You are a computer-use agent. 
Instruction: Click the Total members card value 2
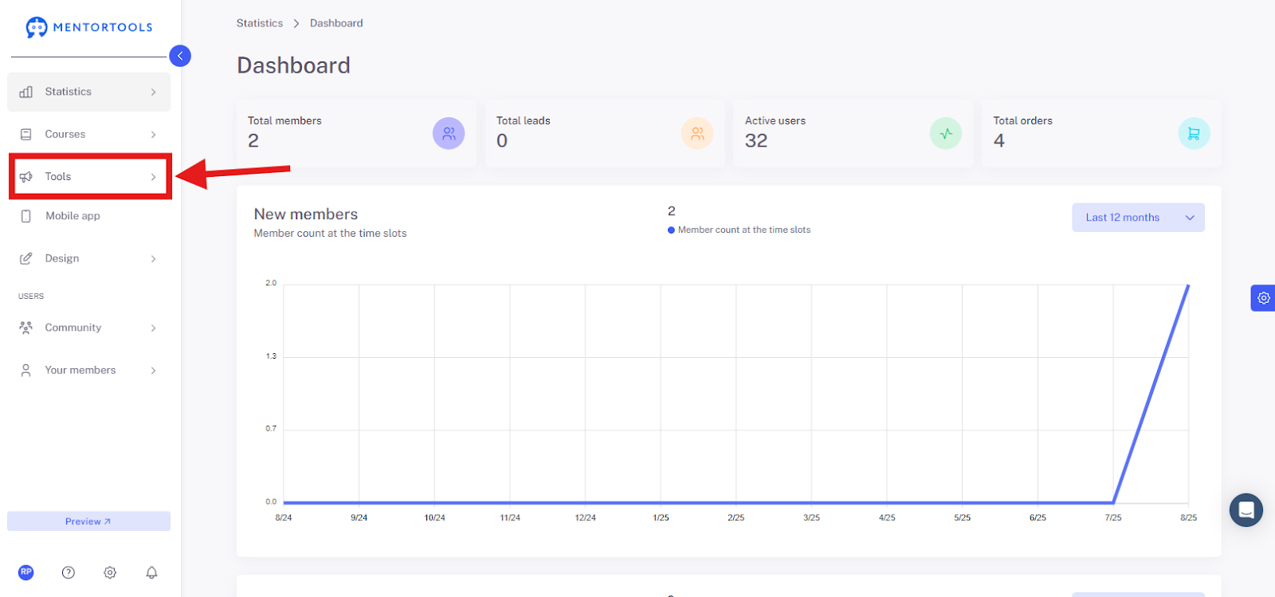coord(253,141)
